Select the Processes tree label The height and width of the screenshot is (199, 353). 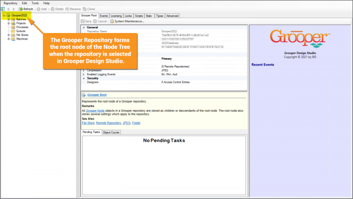tap(23, 27)
